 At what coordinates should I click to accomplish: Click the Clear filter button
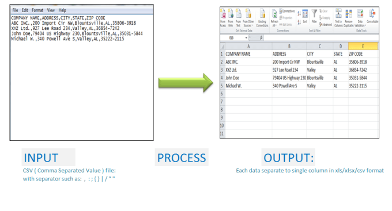click(x=323, y=11)
